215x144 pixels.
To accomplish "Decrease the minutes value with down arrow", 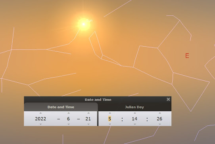I will click(135, 124).
